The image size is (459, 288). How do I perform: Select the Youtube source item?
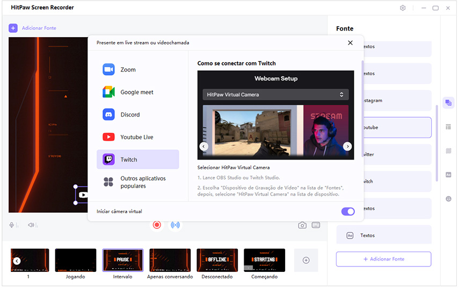(x=397, y=127)
